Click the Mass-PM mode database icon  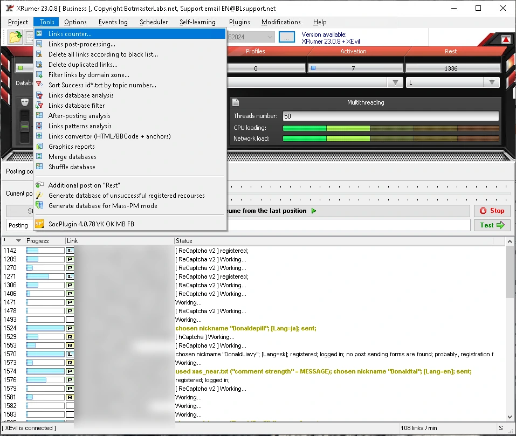(x=39, y=205)
